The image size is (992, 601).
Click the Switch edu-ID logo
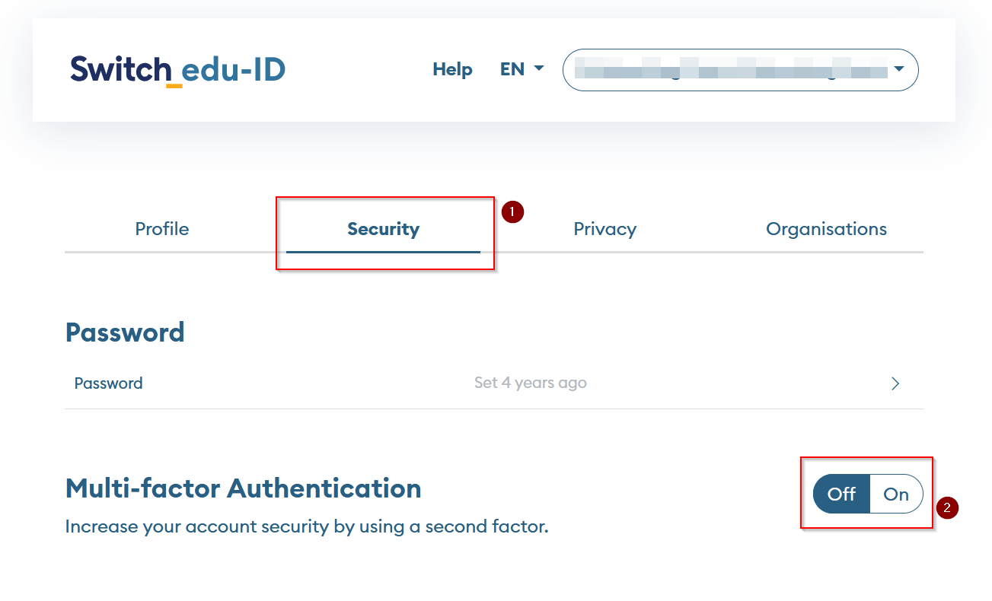tap(177, 70)
